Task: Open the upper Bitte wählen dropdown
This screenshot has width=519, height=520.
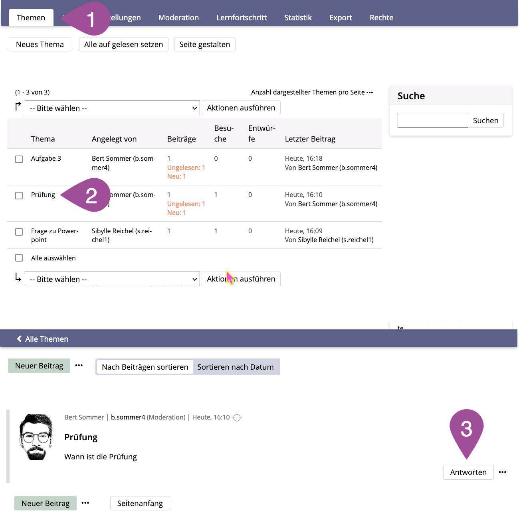Action: (112, 108)
